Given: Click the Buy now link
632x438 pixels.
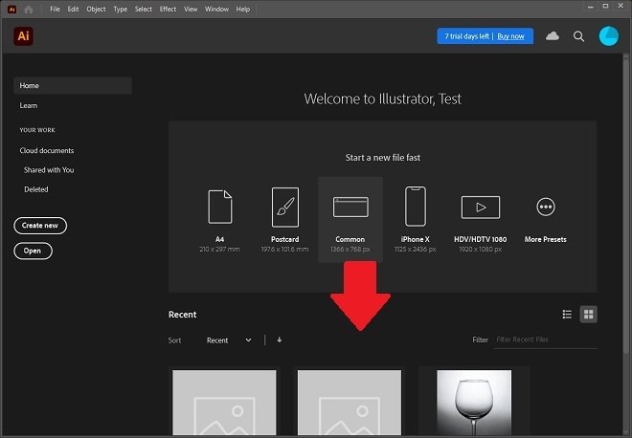Looking at the screenshot, I should [510, 36].
